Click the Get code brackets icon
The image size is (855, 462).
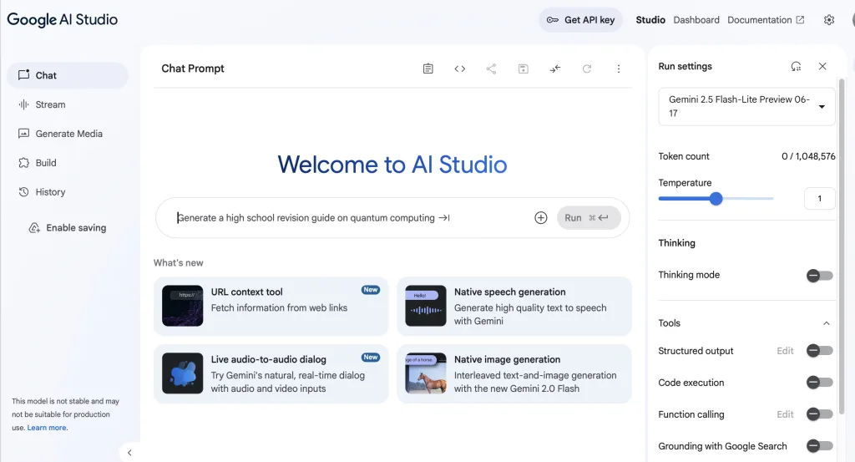click(x=460, y=69)
